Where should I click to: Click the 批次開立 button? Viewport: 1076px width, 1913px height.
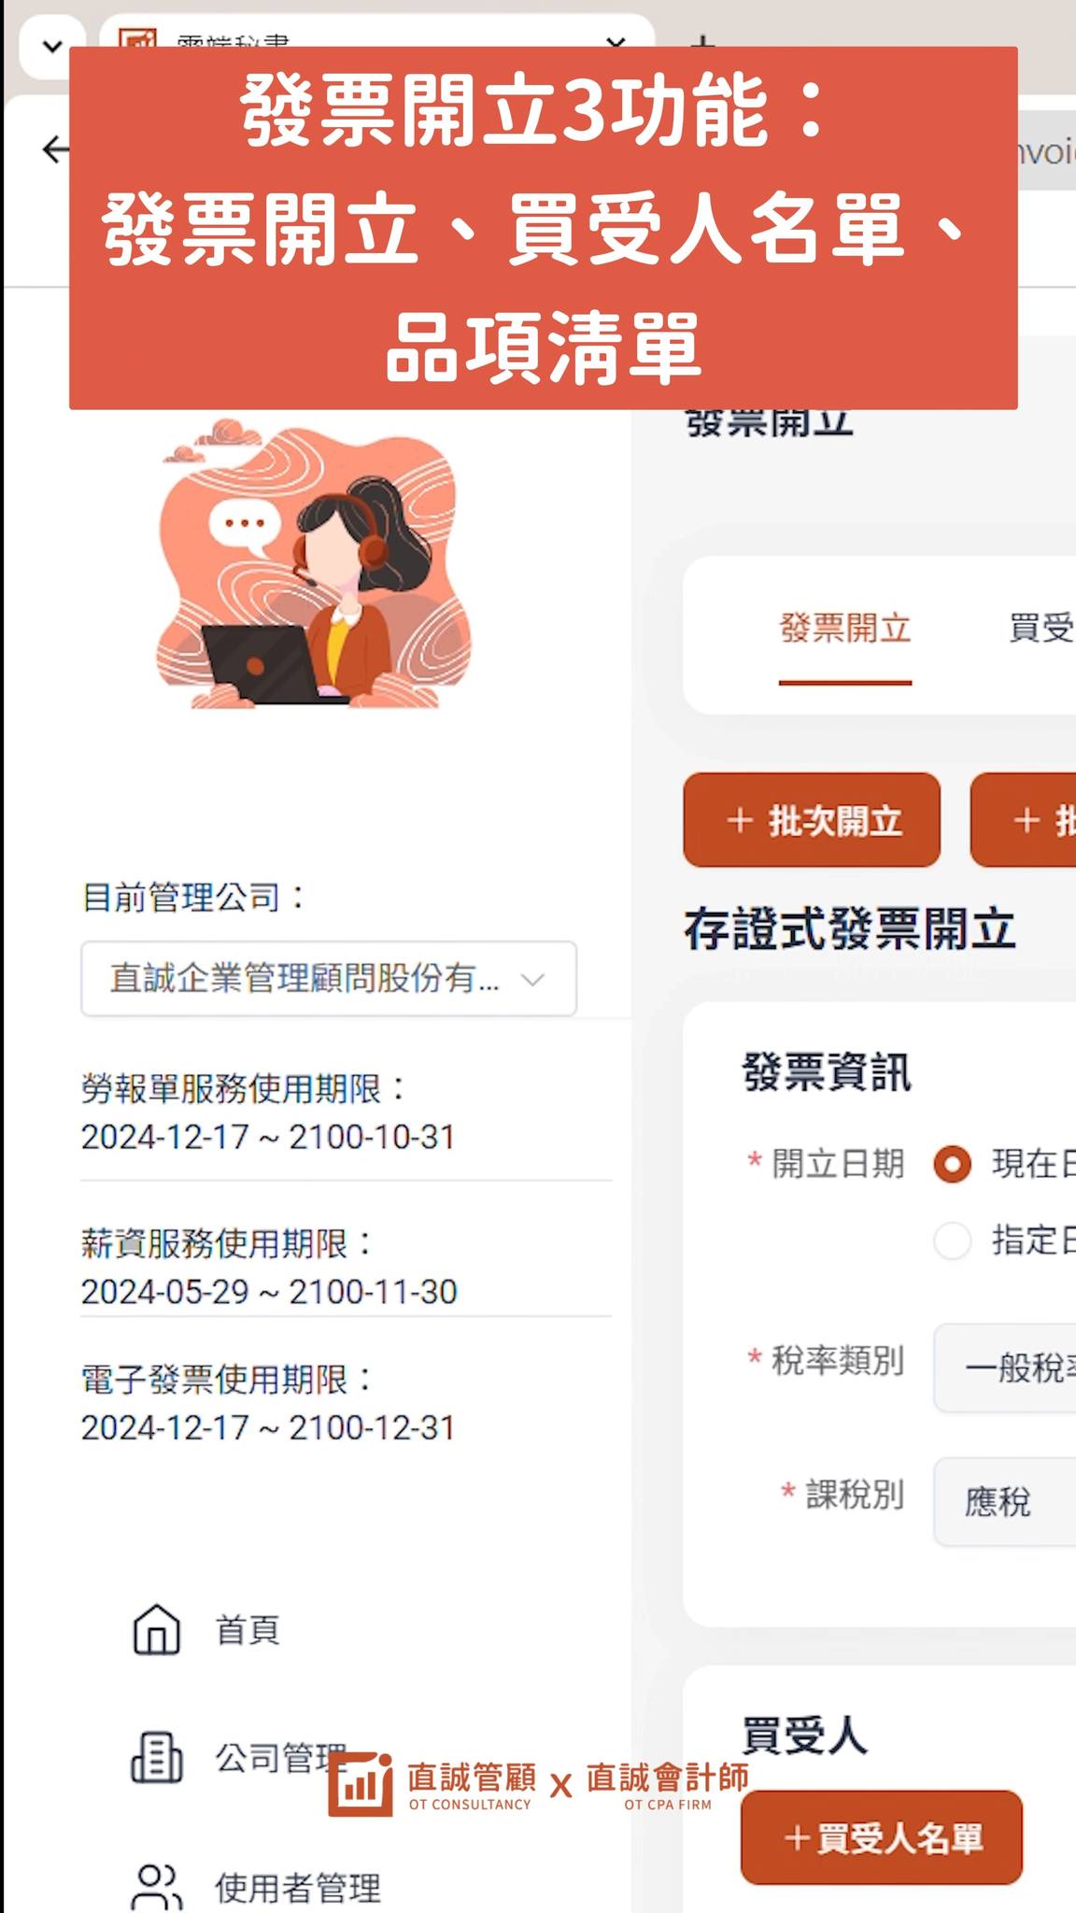click(x=812, y=820)
